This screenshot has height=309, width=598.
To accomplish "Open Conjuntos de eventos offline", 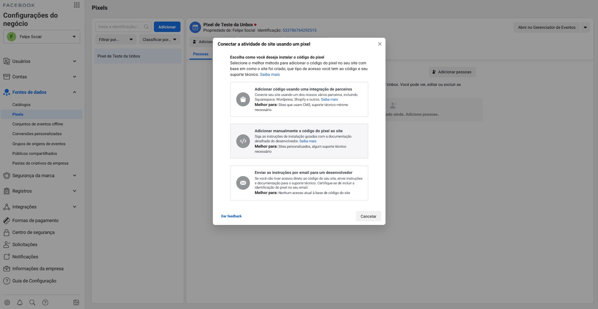I will click(38, 124).
